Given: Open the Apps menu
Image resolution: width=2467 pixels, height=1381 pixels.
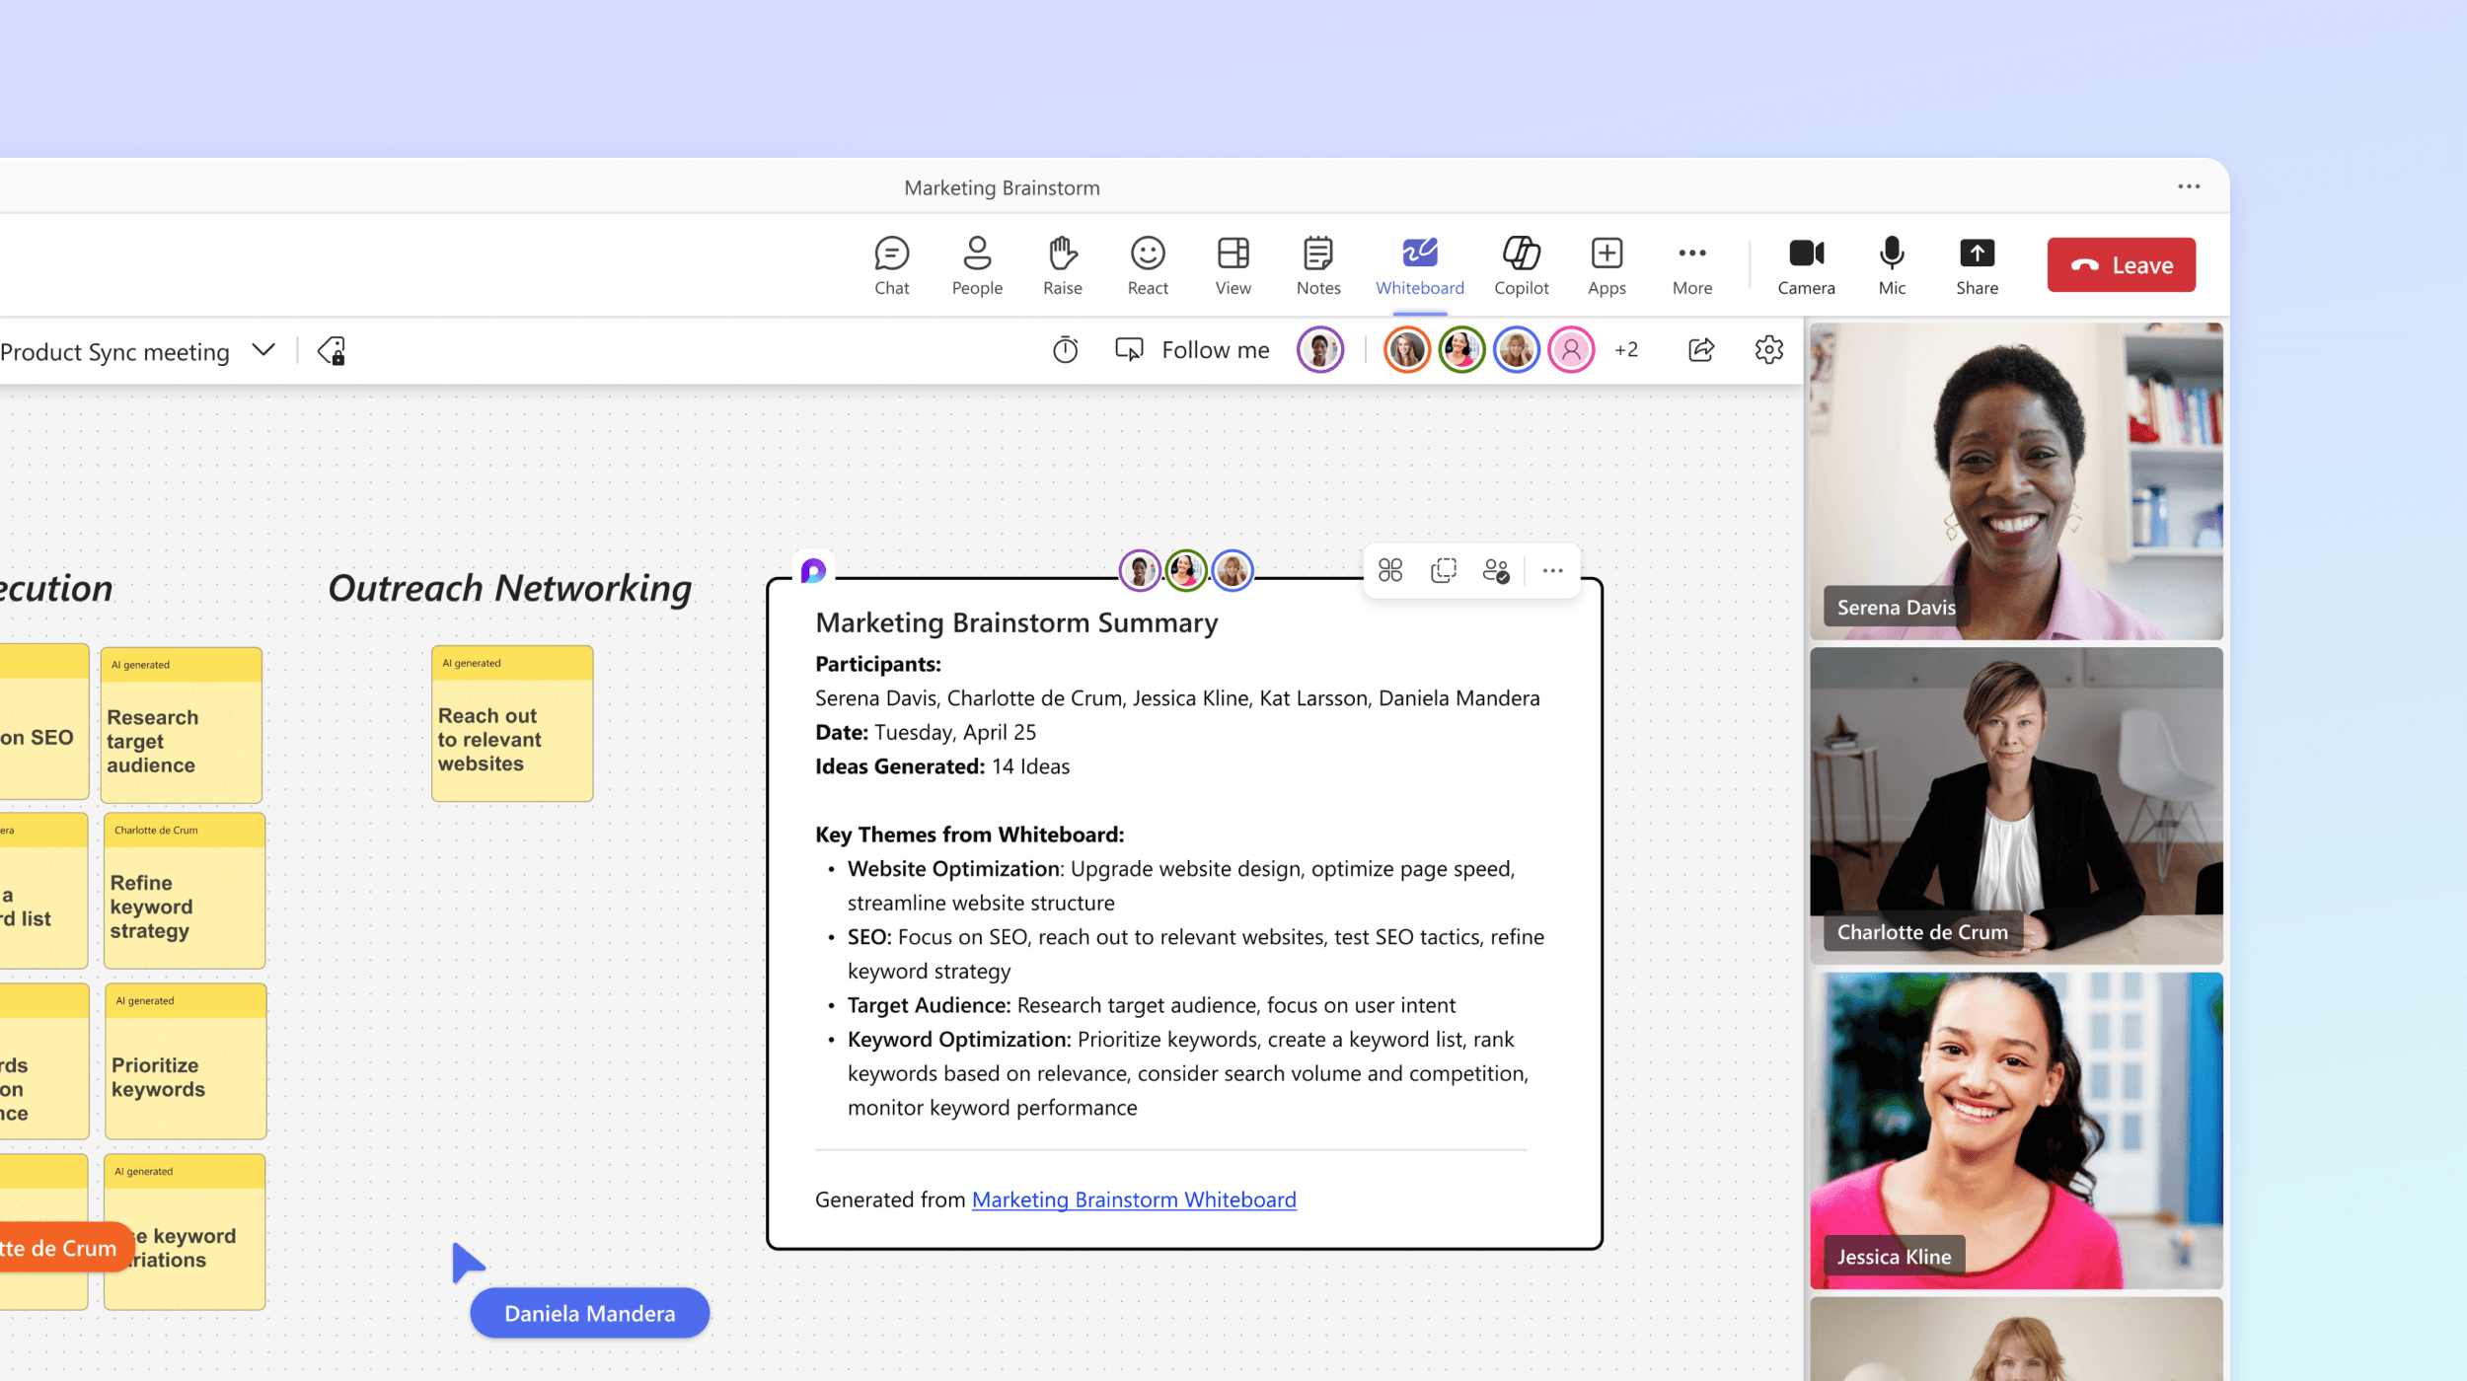Looking at the screenshot, I should [x=1605, y=262].
